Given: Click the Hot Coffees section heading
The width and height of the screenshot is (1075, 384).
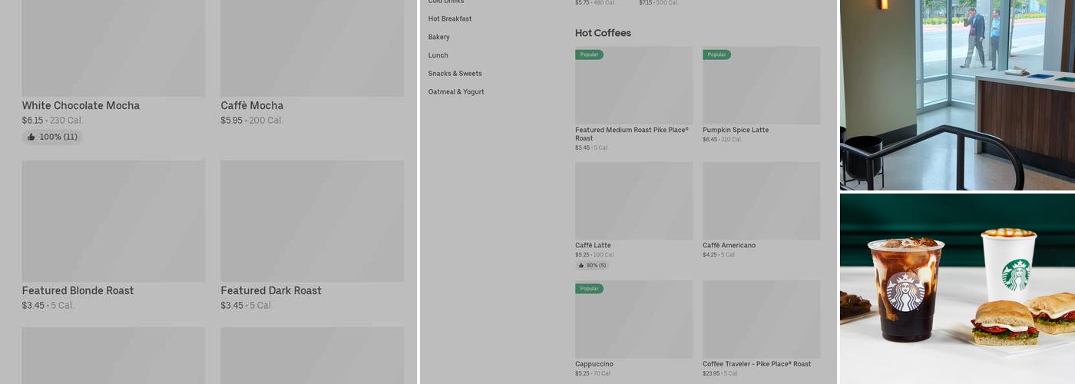Looking at the screenshot, I should click(x=603, y=33).
